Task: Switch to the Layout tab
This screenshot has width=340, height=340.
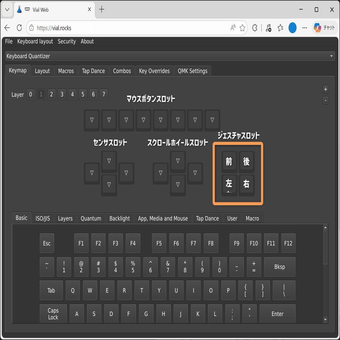Action: (x=42, y=71)
